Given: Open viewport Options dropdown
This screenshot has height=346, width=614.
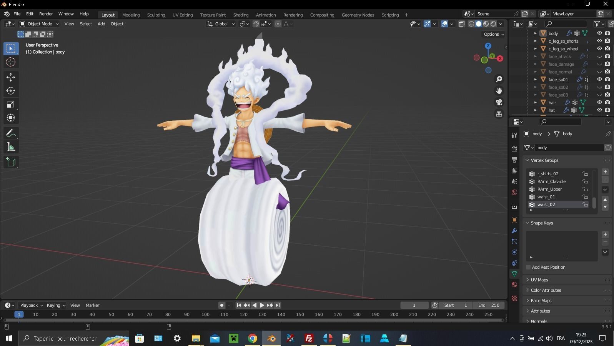Looking at the screenshot, I should [494, 34].
